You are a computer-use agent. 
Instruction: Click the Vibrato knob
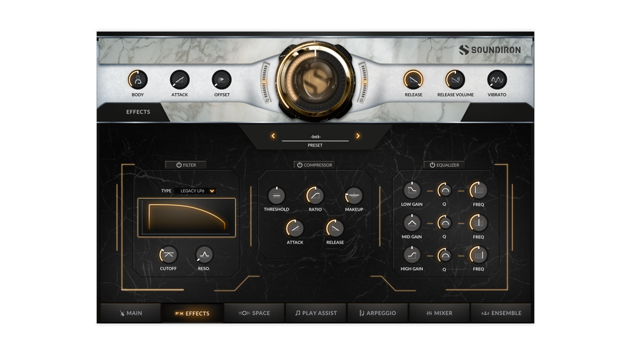(497, 80)
